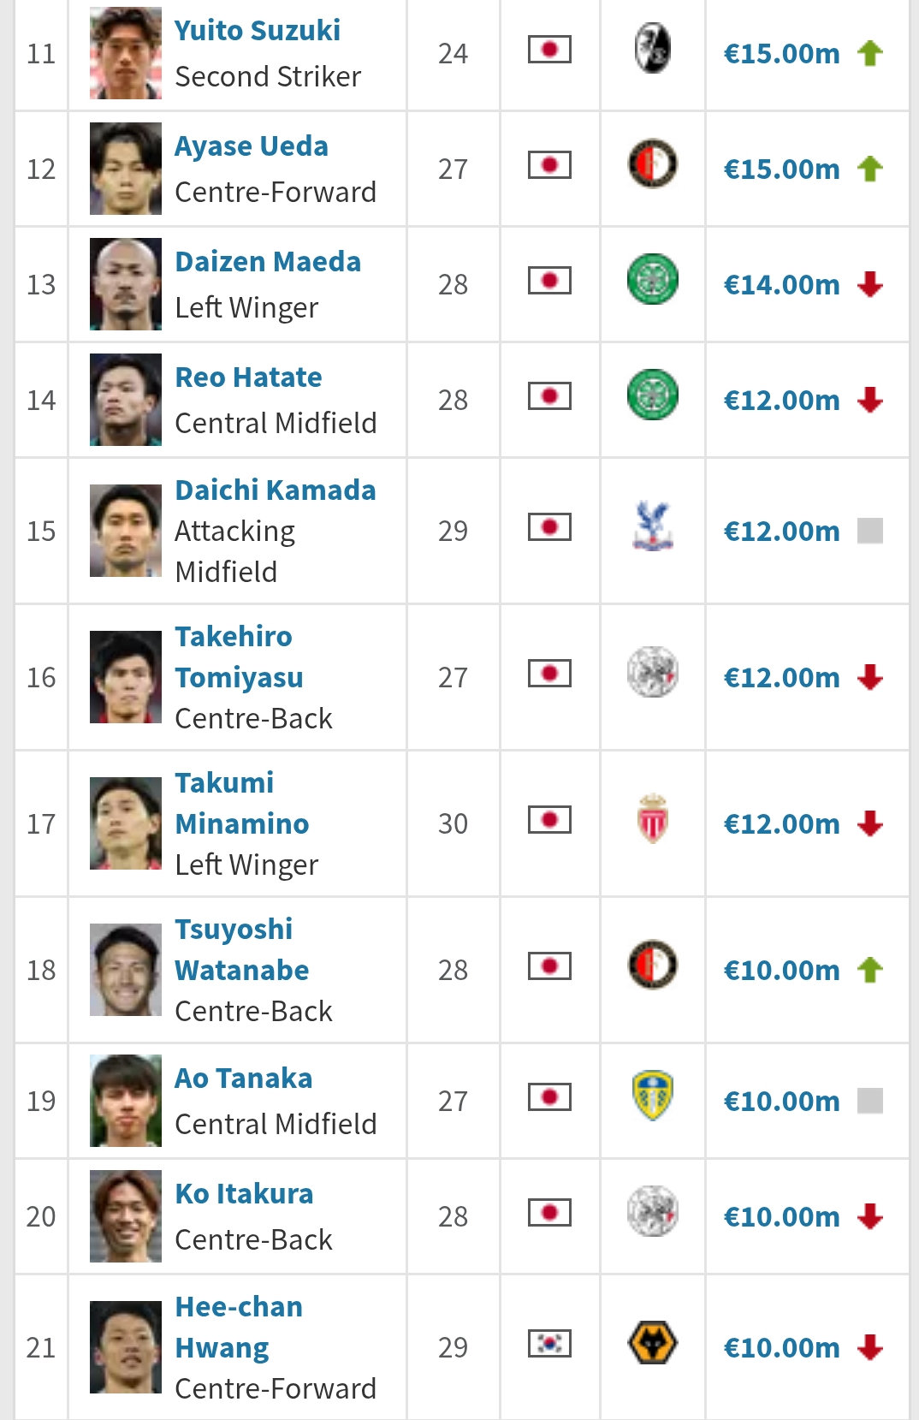Click Ao Tanaka's player photo

coord(126,1101)
